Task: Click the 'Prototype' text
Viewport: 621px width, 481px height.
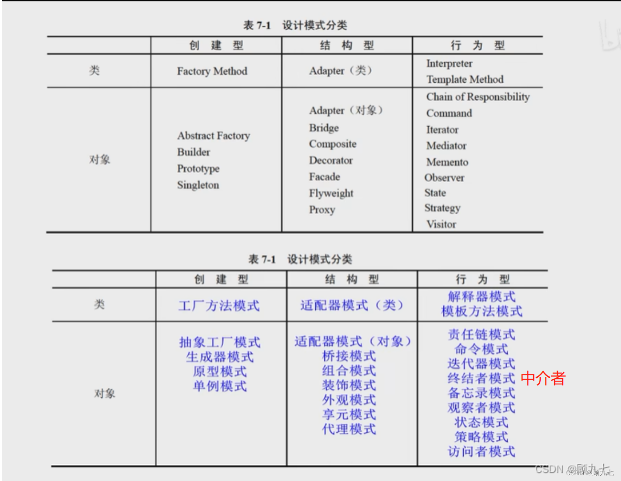Action: coord(198,169)
